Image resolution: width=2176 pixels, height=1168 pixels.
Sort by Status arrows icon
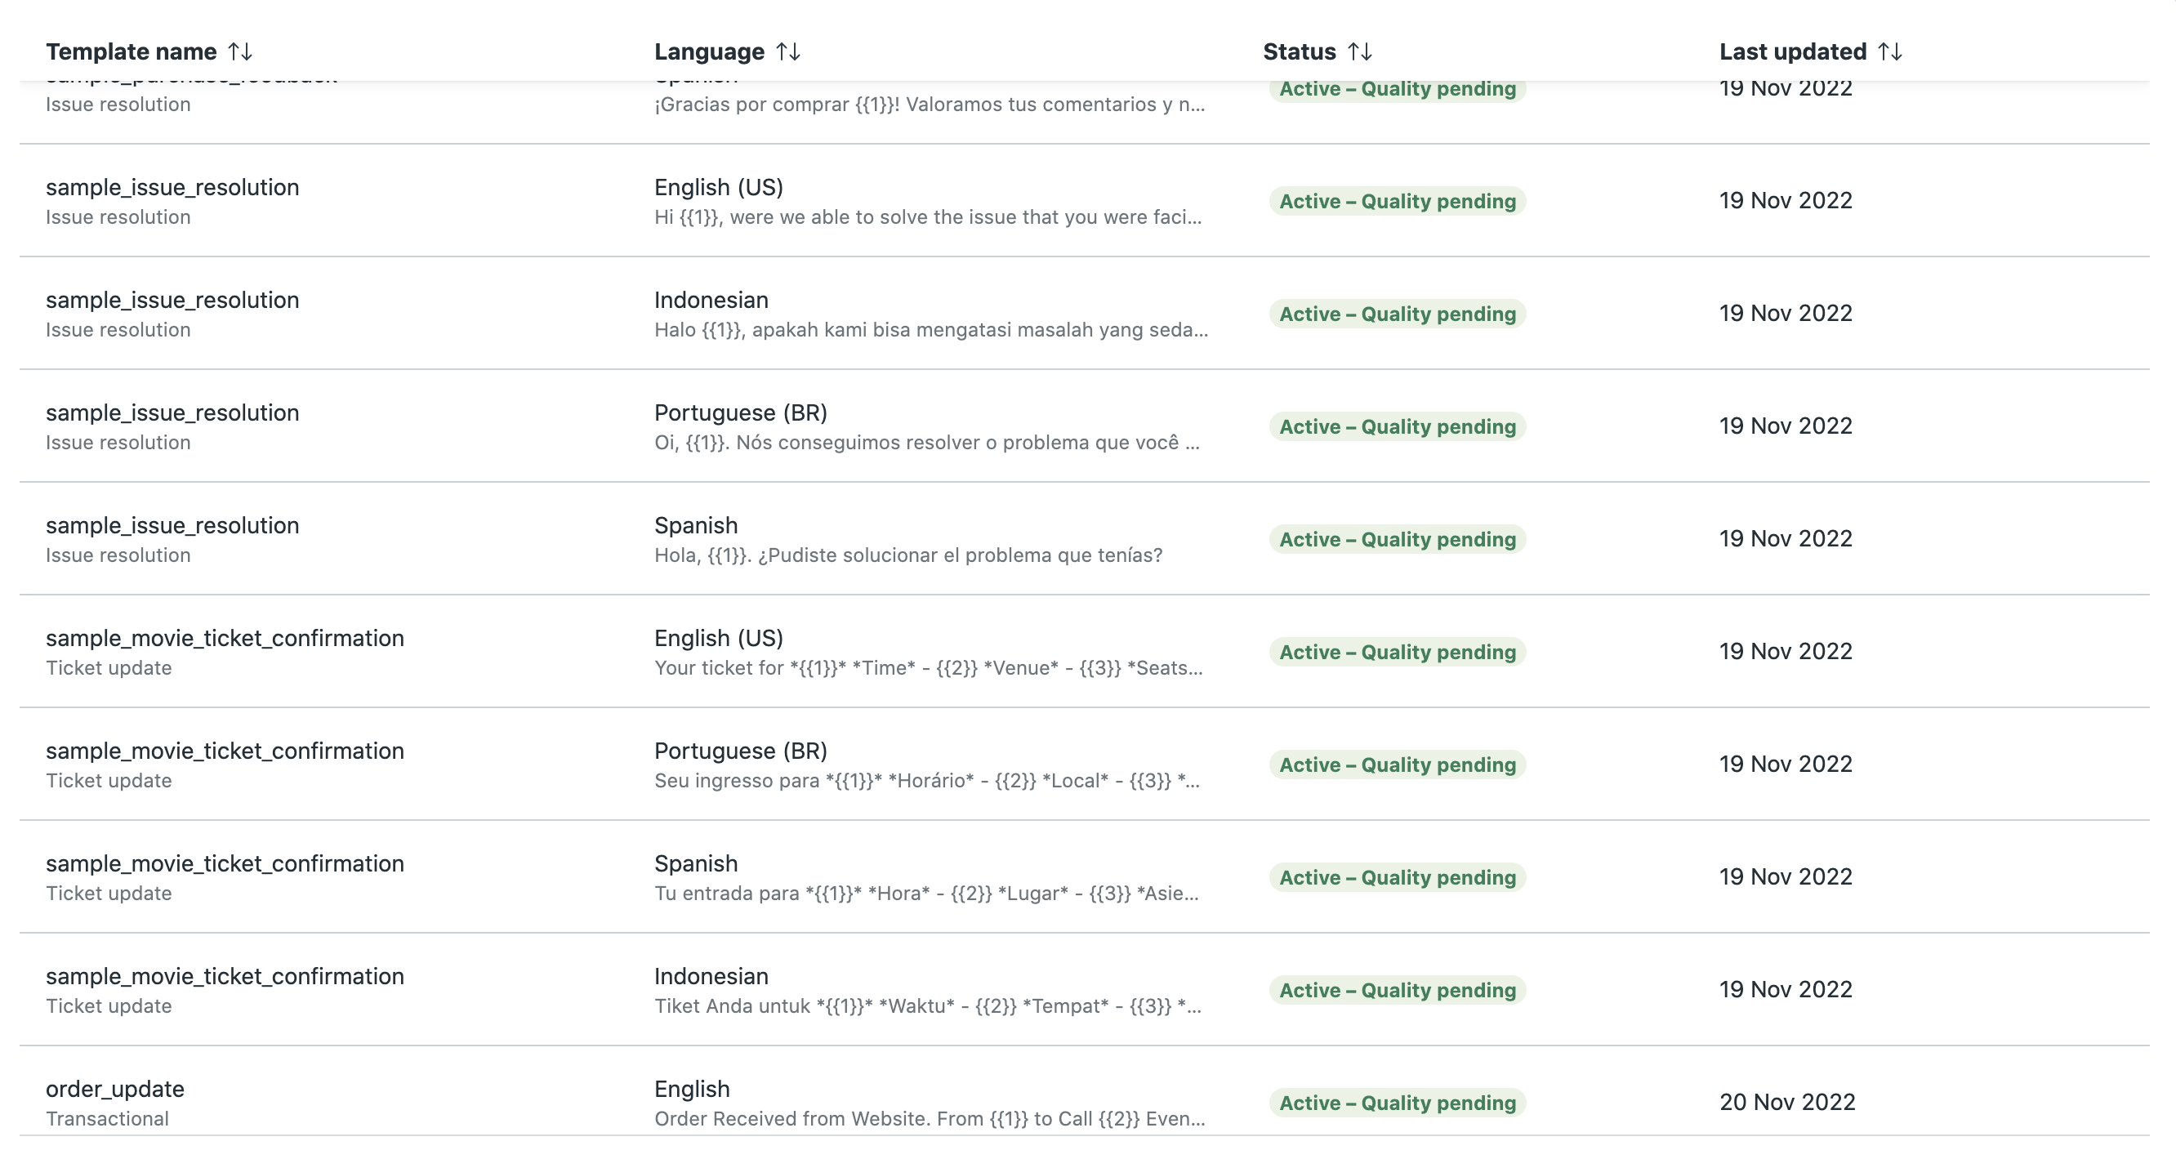click(x=1360, y=51)
